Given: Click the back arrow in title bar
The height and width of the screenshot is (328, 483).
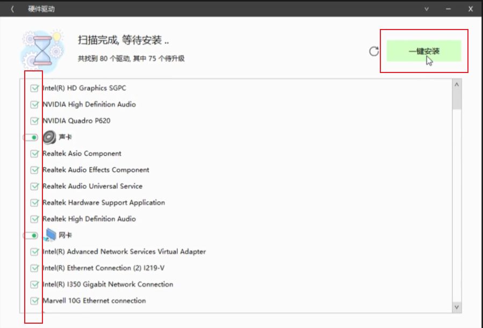Looking at the screenshot, I should pos(12,9).
